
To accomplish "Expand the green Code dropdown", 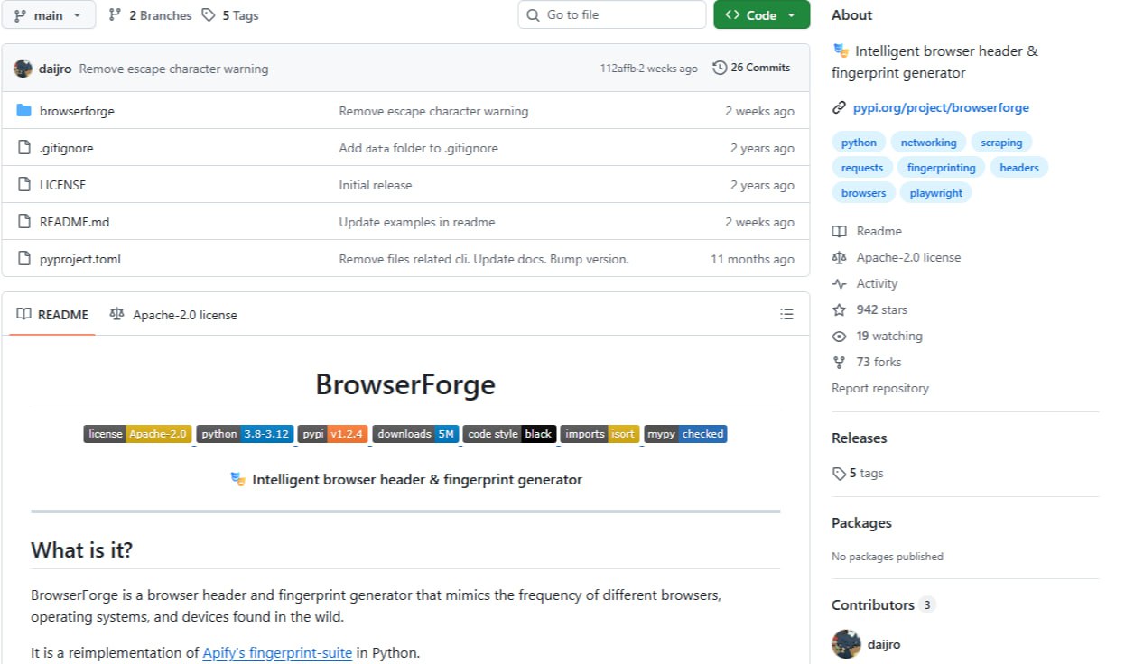I will click(761, 15).
